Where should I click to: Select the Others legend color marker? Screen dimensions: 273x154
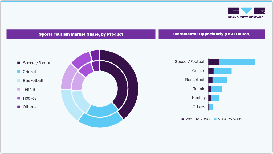pyautogui.click(x=18, y=107)
